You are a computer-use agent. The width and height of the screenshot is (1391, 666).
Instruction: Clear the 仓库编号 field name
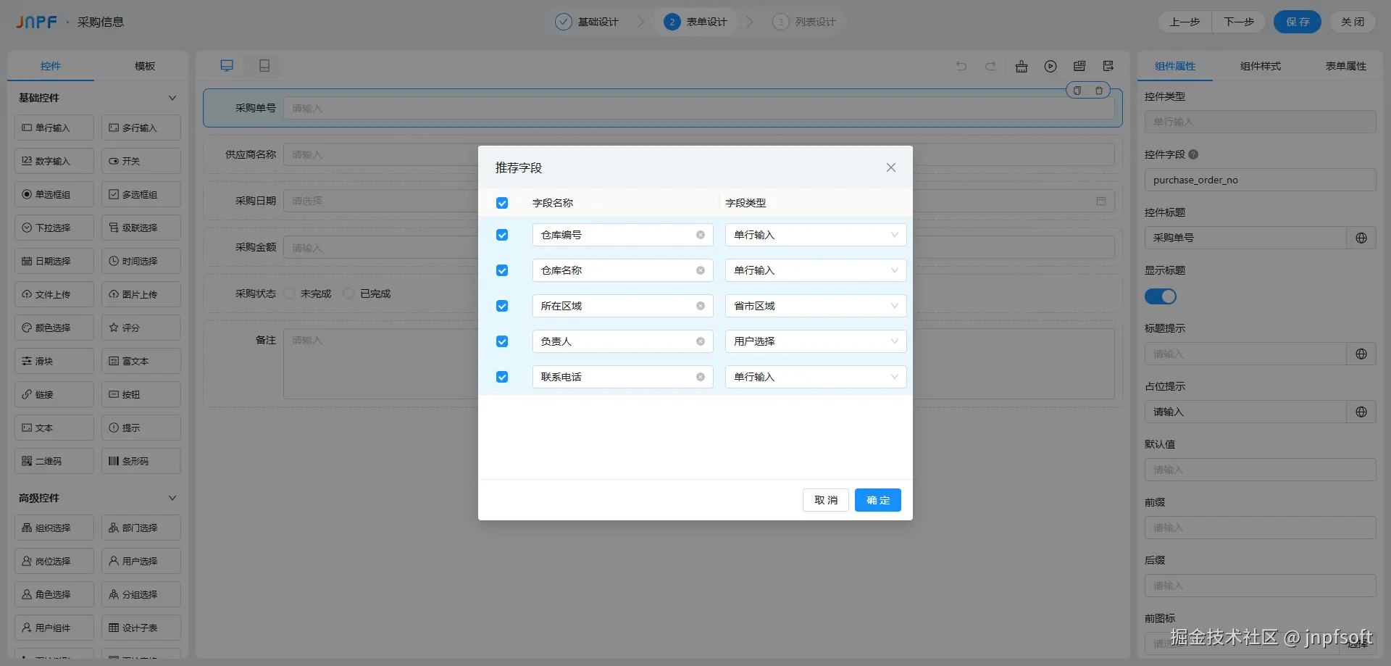click(x=701, y=235)
